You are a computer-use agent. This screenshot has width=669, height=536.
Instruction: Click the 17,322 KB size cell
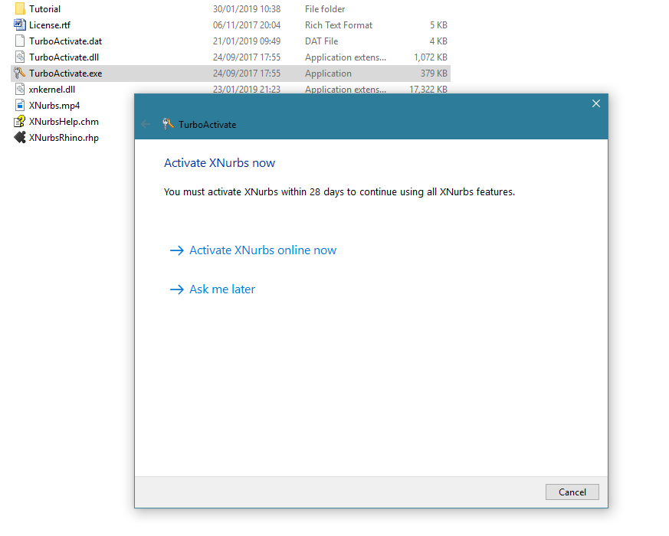pos(428,90)
